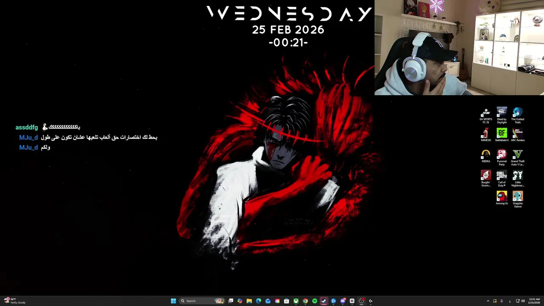The height and width of the screenshot is (306, 544).
Task: Open the volume speaker tray icon
Action: 523,301
